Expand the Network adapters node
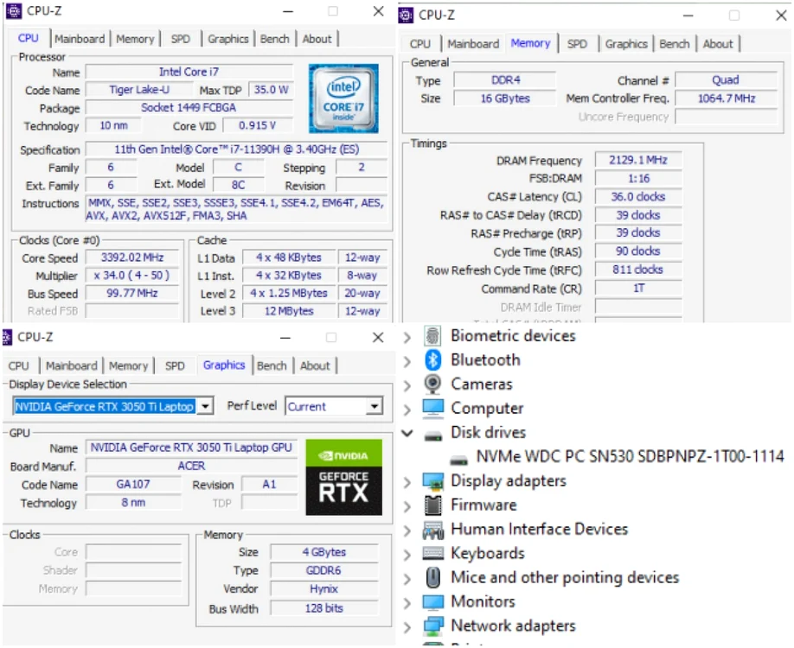 coord(407,626)
